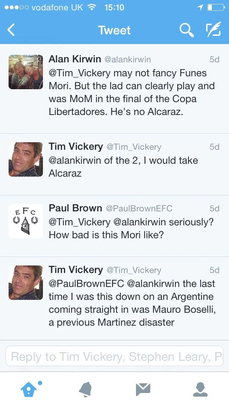Image resolution: width=229 pixels, height=407 pixels.
Task: Open Tim Vickery's avatar on Alcaraz reply
Action: click(x=26, y=159)
